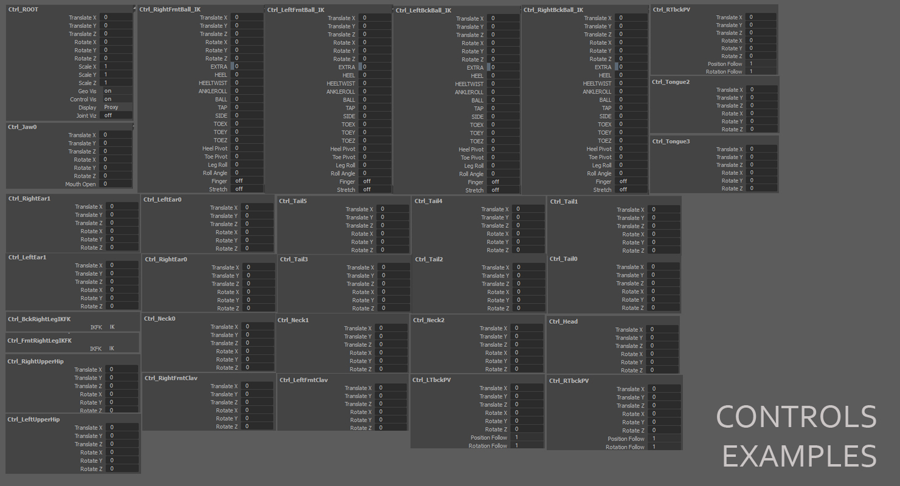Select Roll Angle field in Ctrl_RightBckBall_IK

click(632, 173)
